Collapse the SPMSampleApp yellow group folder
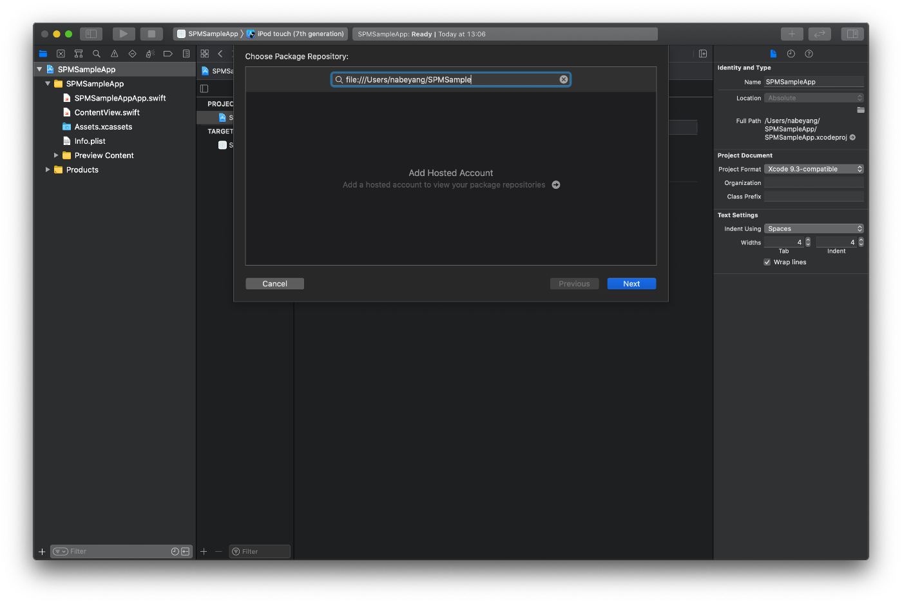 pos(48,84)
